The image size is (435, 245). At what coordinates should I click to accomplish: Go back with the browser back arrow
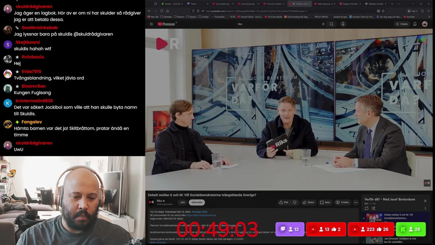[149, 11]
